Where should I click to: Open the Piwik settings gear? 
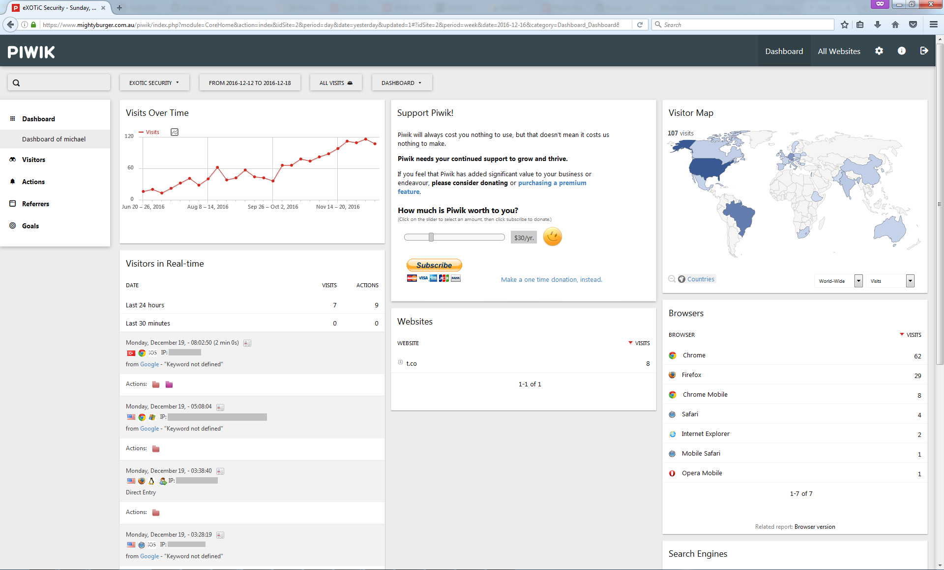[879, 51]
